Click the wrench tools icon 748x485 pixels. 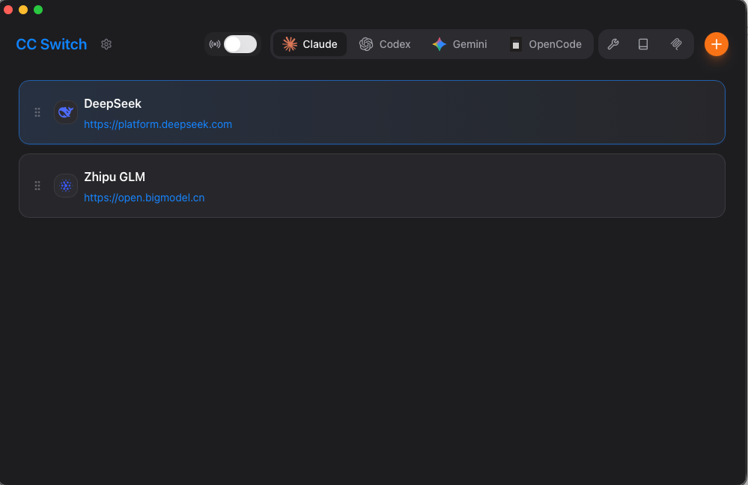pyautogui.click(x=613, y=44)
